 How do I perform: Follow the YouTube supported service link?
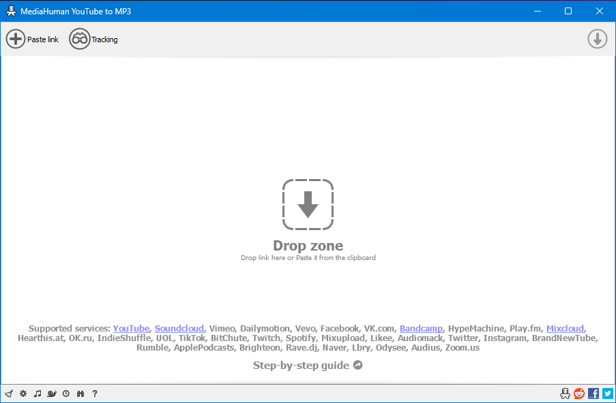click(x=131, y=329)
